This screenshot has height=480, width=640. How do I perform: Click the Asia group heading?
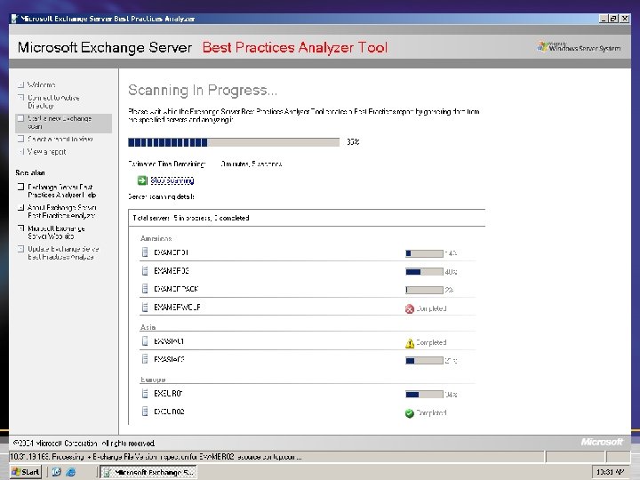point(148,327)
